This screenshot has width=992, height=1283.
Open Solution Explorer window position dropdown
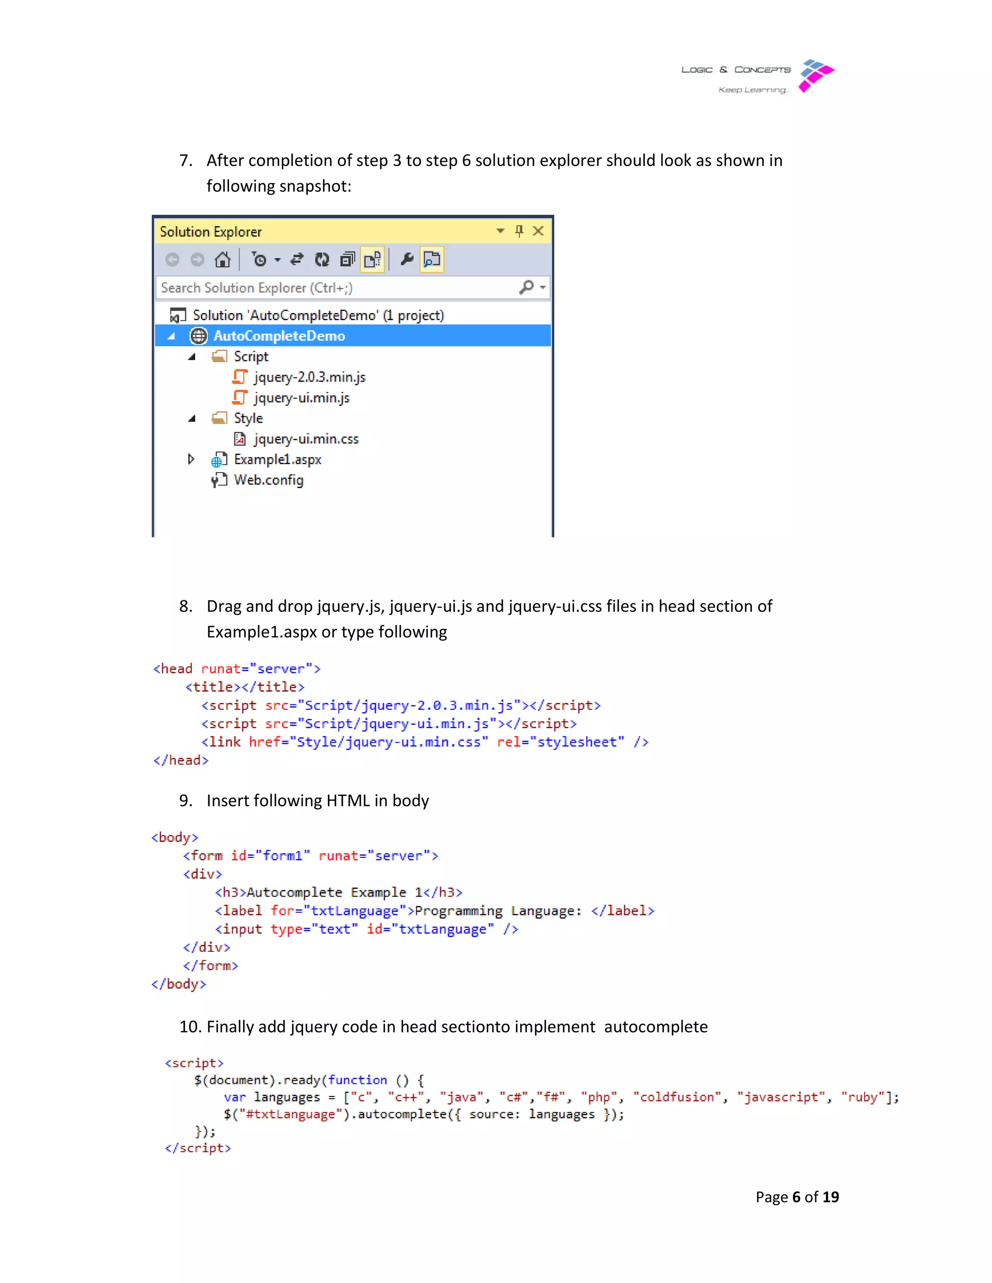point(500,231)
